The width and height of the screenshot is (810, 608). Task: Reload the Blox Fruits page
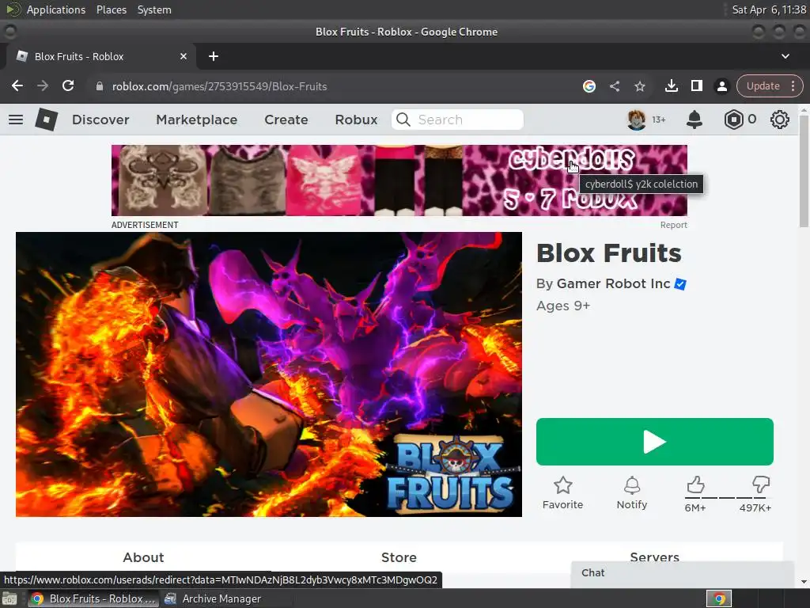(68, 85)
